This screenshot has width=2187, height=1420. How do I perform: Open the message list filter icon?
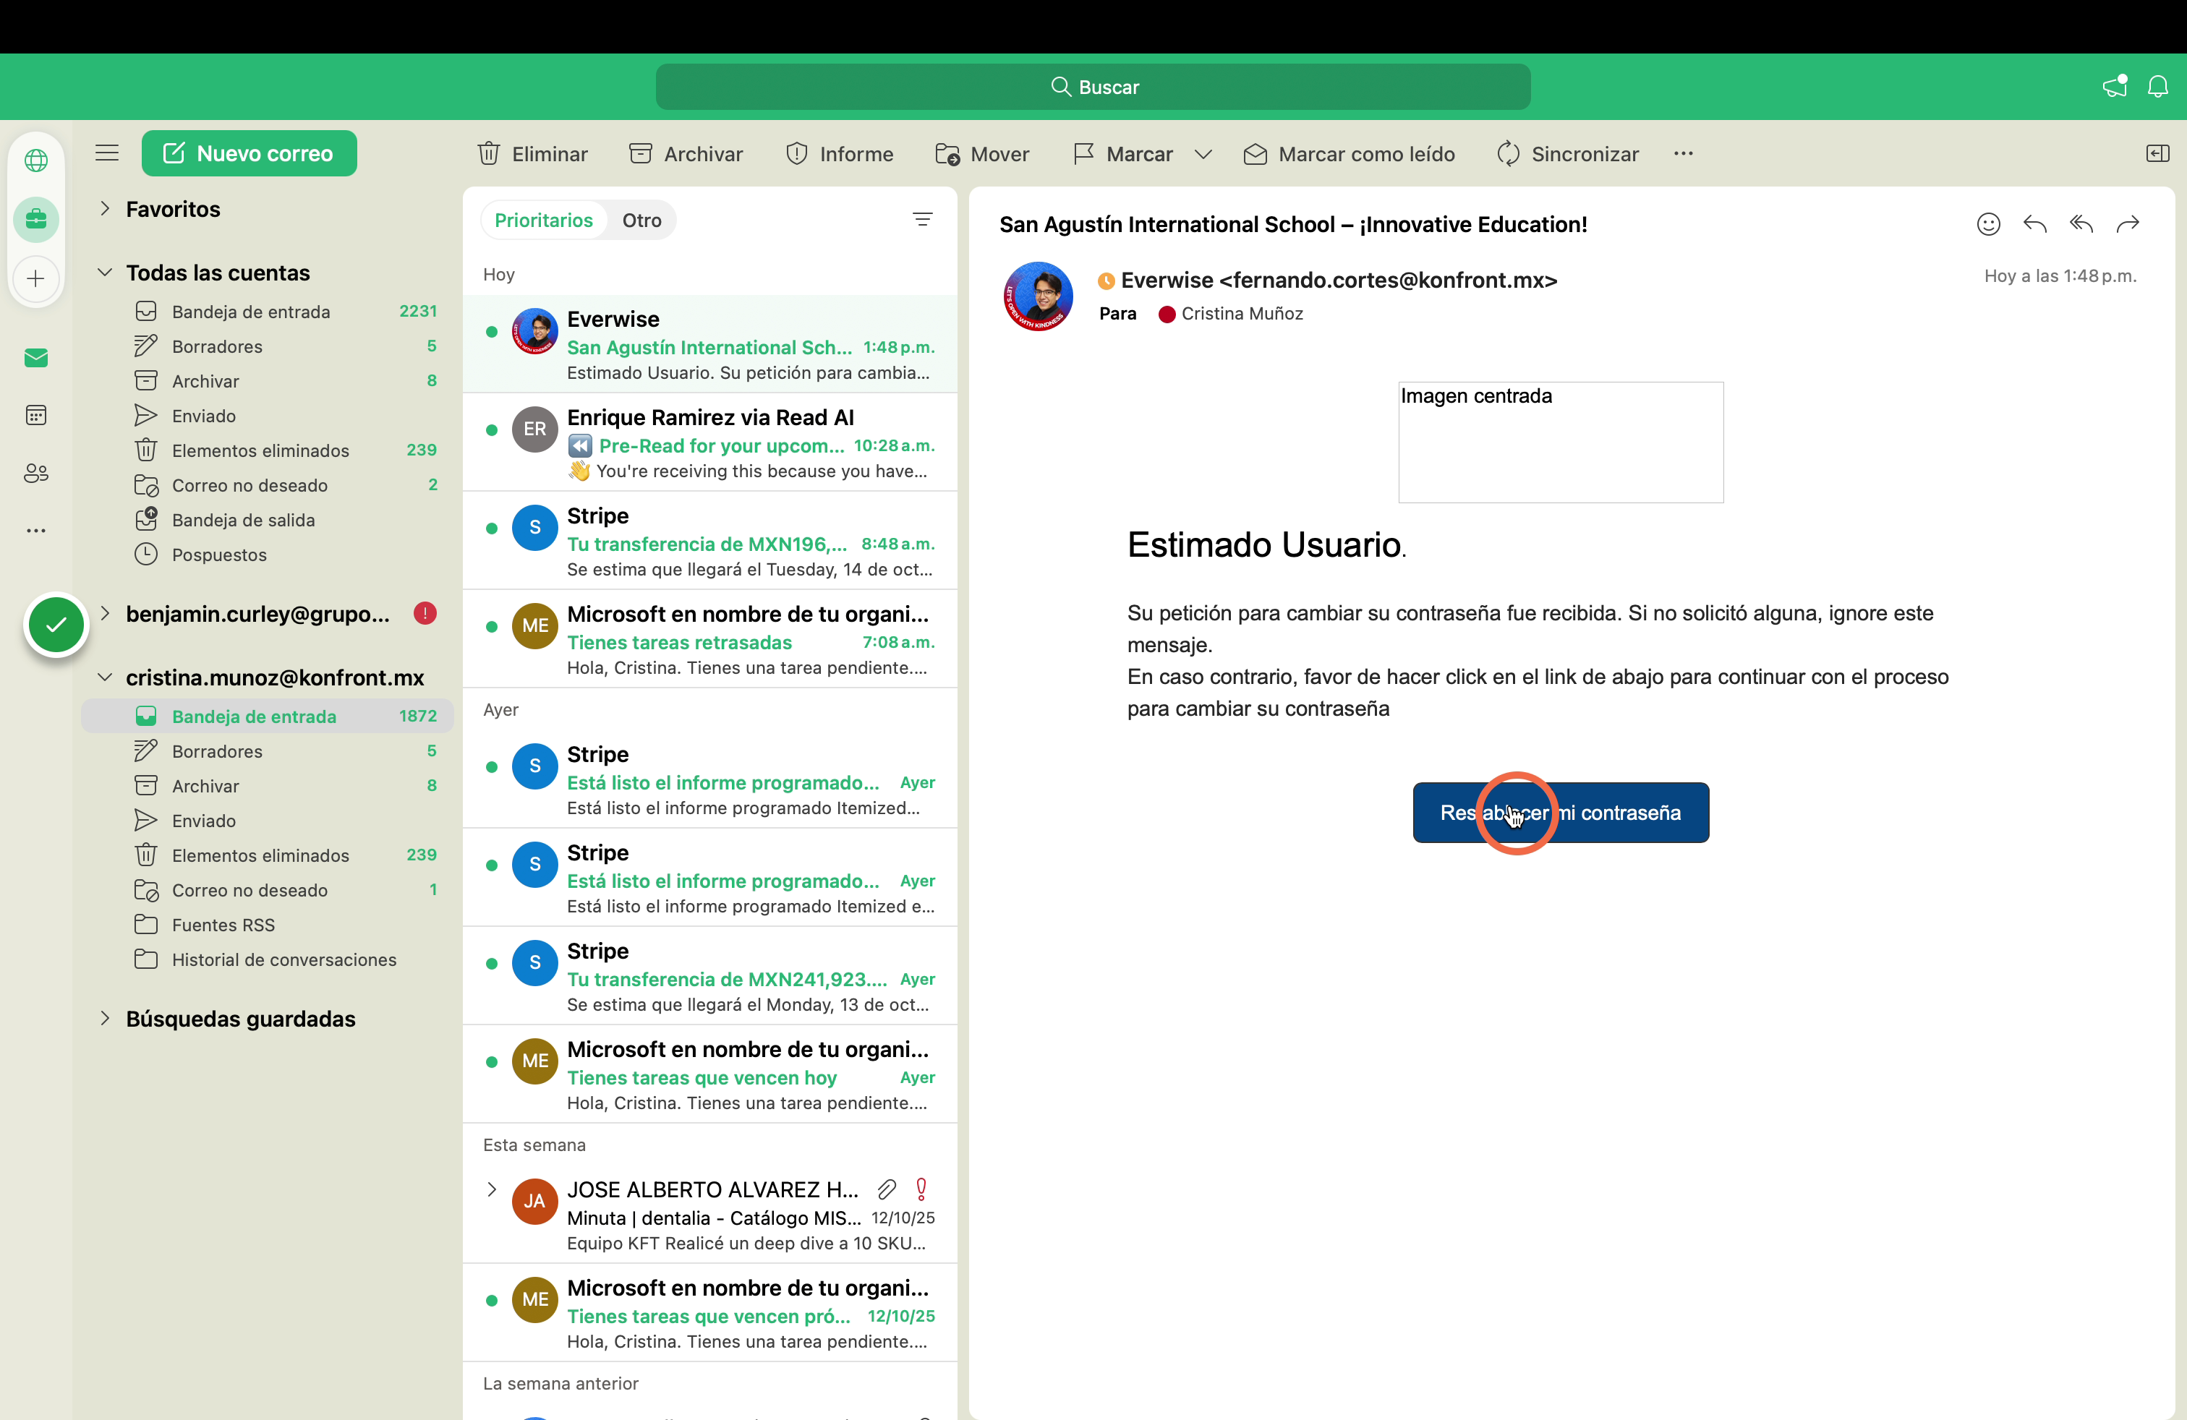click(x=923, y=220)
